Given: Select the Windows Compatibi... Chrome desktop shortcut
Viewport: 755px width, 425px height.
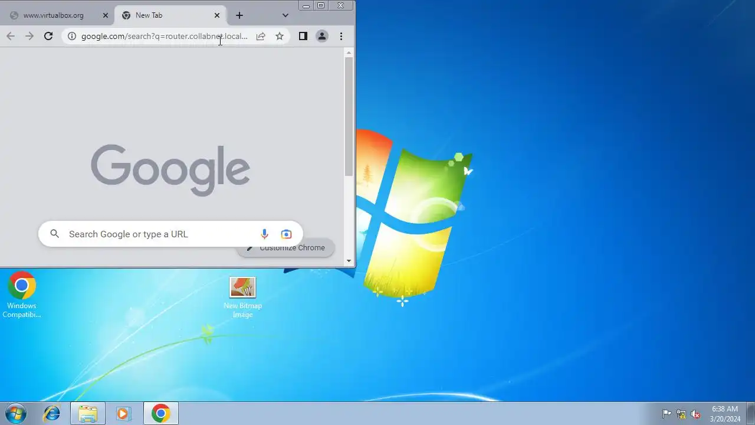Looking at the screenshot, I should tap(22, 295).
